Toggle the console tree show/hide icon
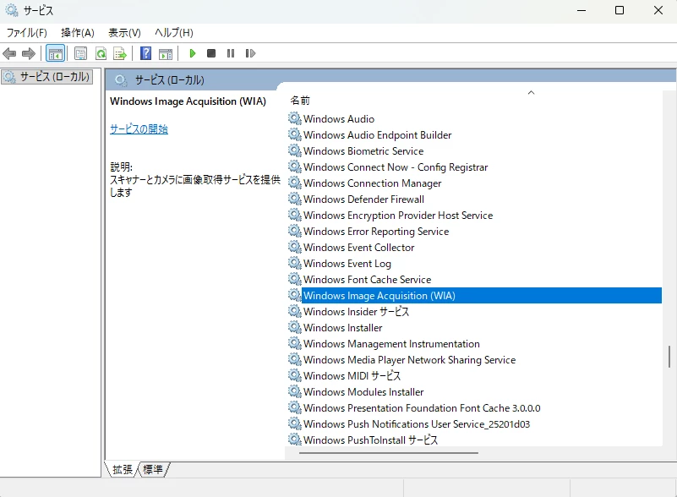The image size is (677, 497). [55, 53]
